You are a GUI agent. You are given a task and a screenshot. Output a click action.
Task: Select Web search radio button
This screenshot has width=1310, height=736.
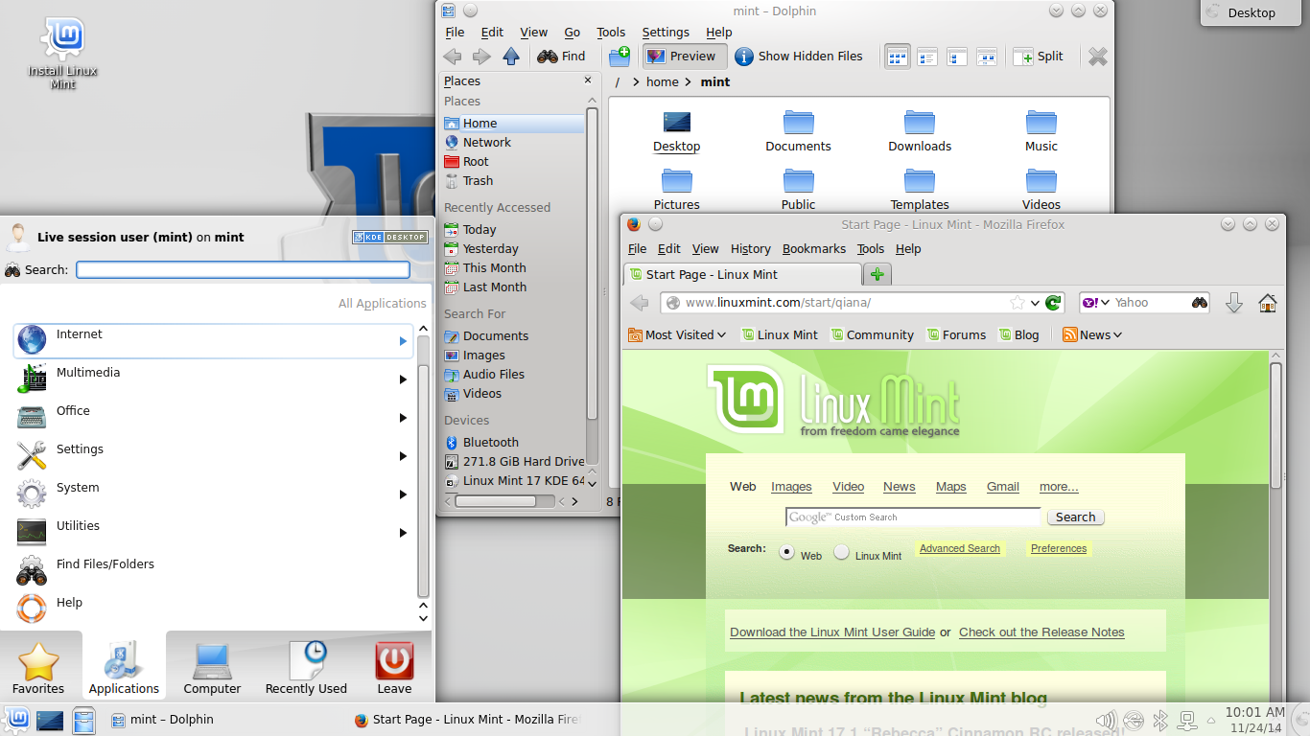tap(786, 552)
